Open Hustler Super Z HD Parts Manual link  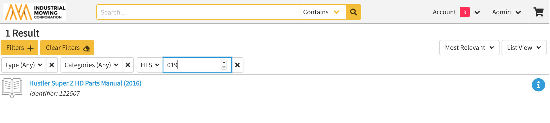coord(85,83)
